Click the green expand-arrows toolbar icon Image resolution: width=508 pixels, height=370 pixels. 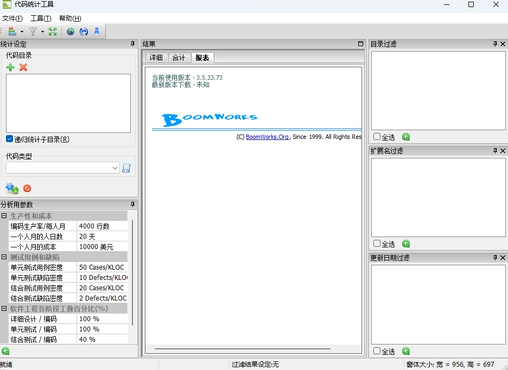53,31
